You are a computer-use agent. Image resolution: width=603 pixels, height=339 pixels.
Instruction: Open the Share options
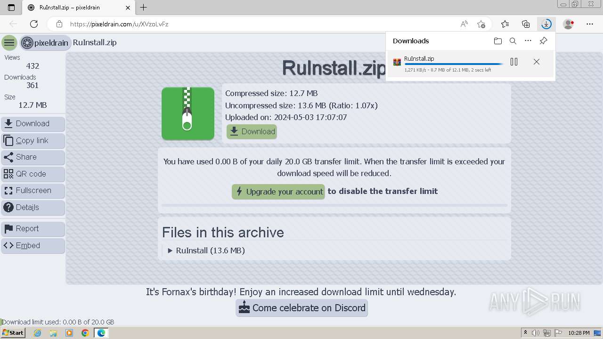click(x=33, y=157)
